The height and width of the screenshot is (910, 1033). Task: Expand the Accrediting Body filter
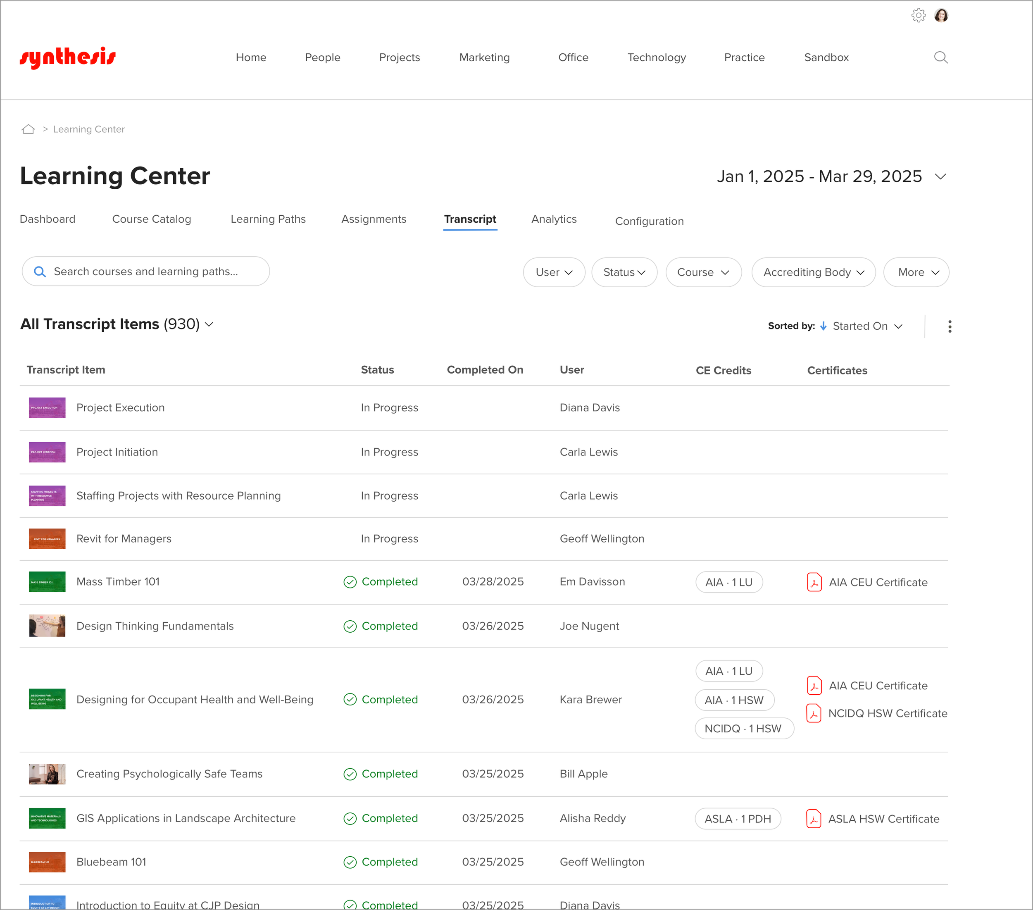click(813, 272)
